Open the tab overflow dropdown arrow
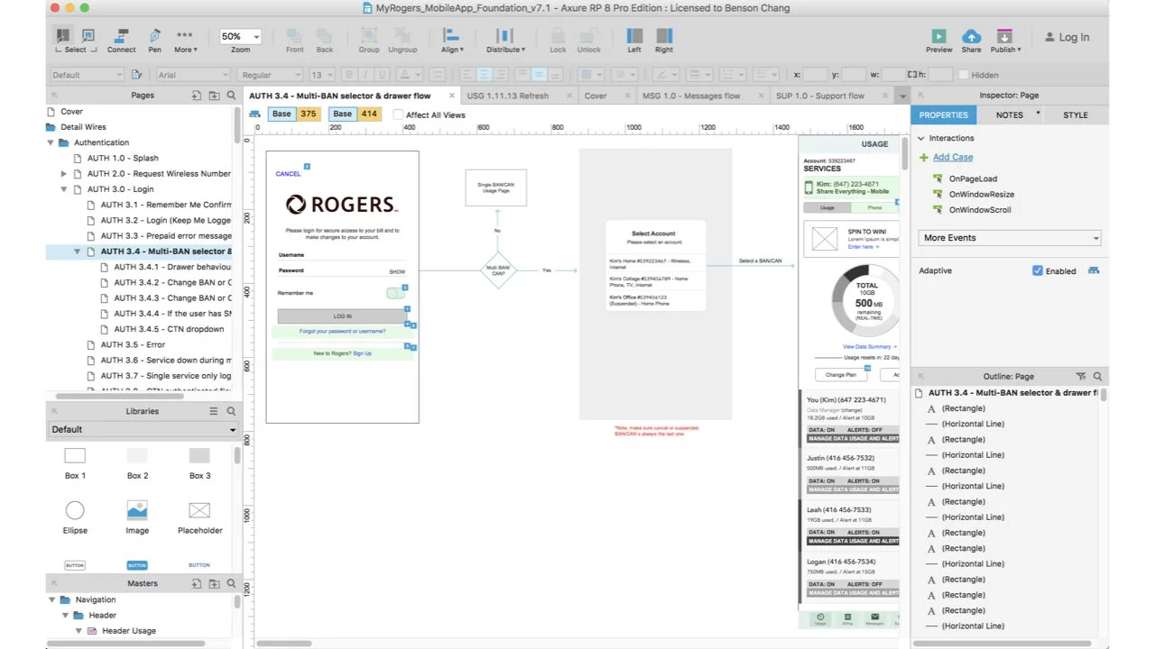This screenshot has width=1155, height=649. (x=902, y=96)
